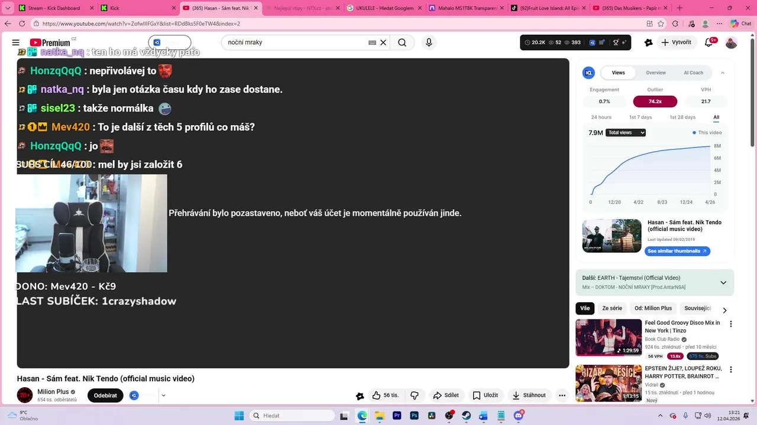Open more actions three-dot menu under video
757x425 pixels.
coord(562,395)
